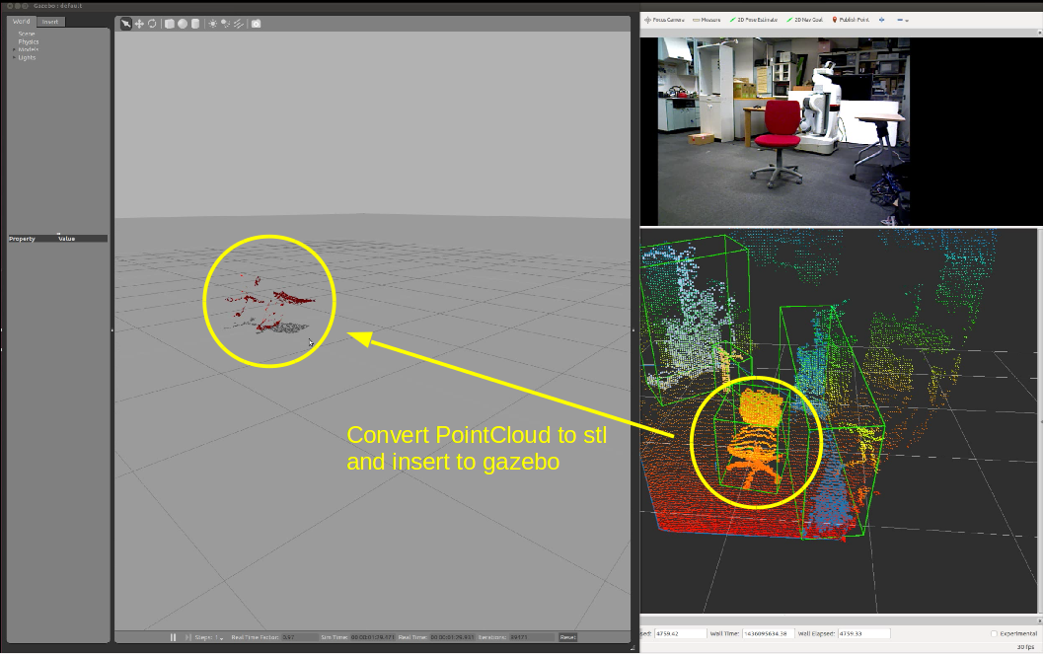The image size is (1044, 655).
Task: Select 2D Nav Goal tool in RViz
Action: (x=805, y=20)
